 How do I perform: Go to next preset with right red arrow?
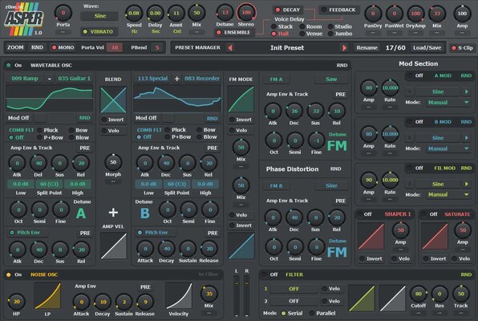coord(345,48)
